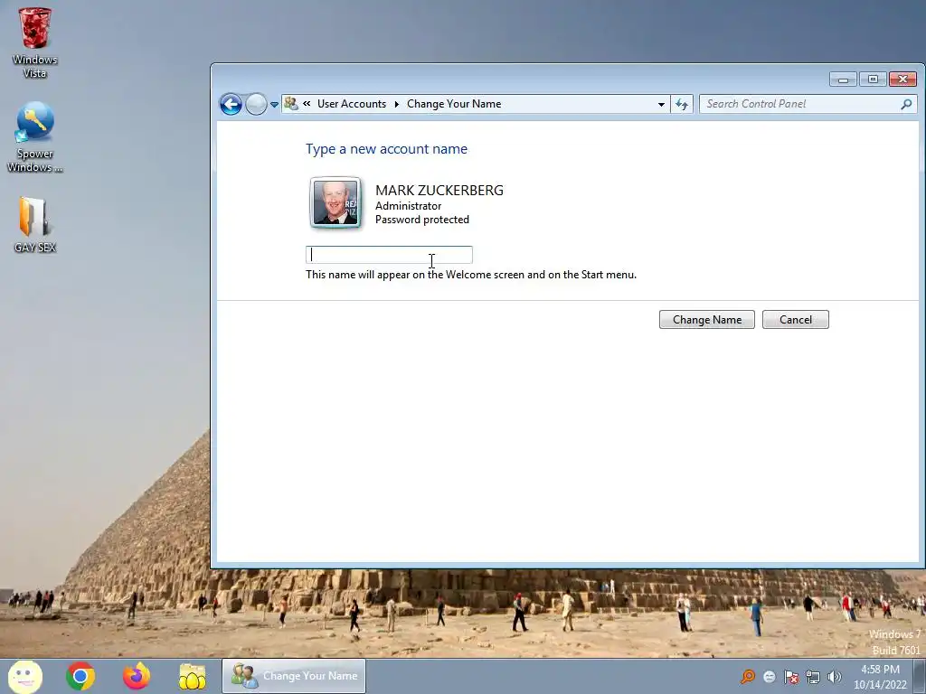Image resolution: width=926 pixels, height=694 pixels.
Task: Open the folder icon on taskbar
Action: tap(192, 676)
